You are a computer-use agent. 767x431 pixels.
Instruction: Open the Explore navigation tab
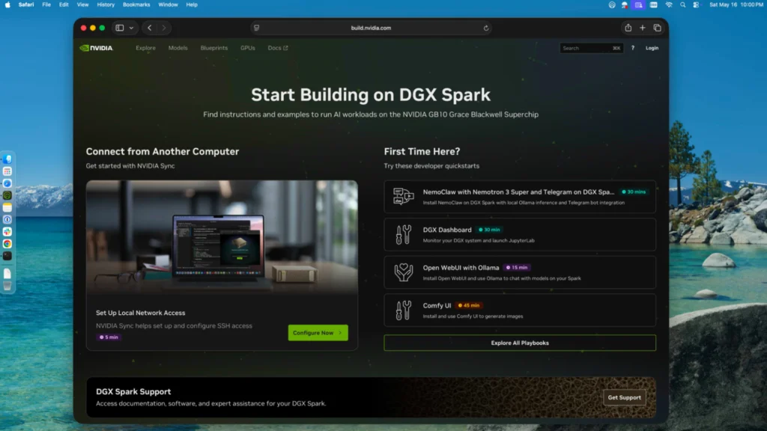pos(146,48)
